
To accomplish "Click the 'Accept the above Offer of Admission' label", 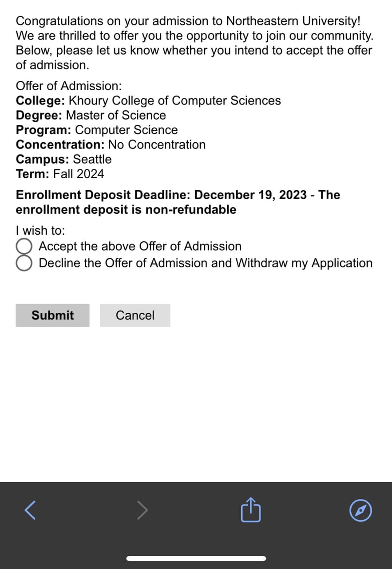I will pos(140,246).
